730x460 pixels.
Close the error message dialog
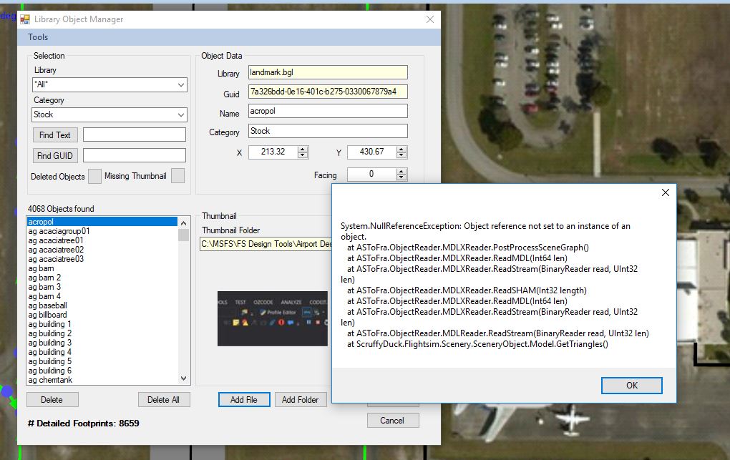(665, 192)
